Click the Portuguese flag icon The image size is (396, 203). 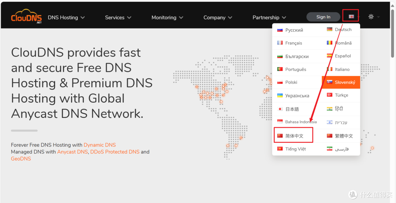(x=279, y=69)
